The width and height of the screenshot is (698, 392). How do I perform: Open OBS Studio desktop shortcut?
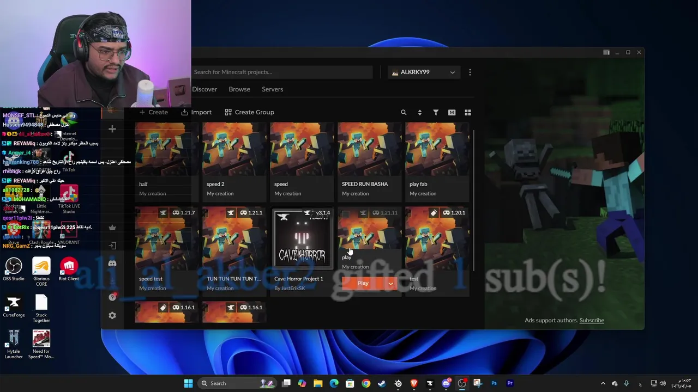pyautogui.click(x=14, y=269)
